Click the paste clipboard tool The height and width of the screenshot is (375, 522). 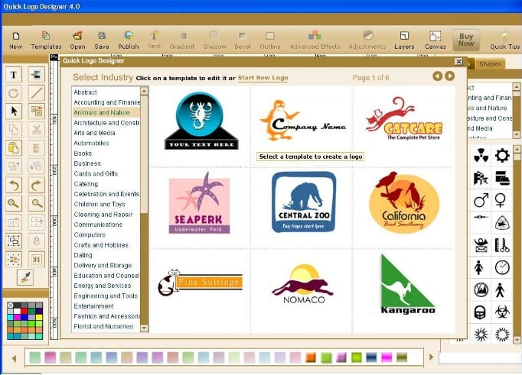pos(14,148)
